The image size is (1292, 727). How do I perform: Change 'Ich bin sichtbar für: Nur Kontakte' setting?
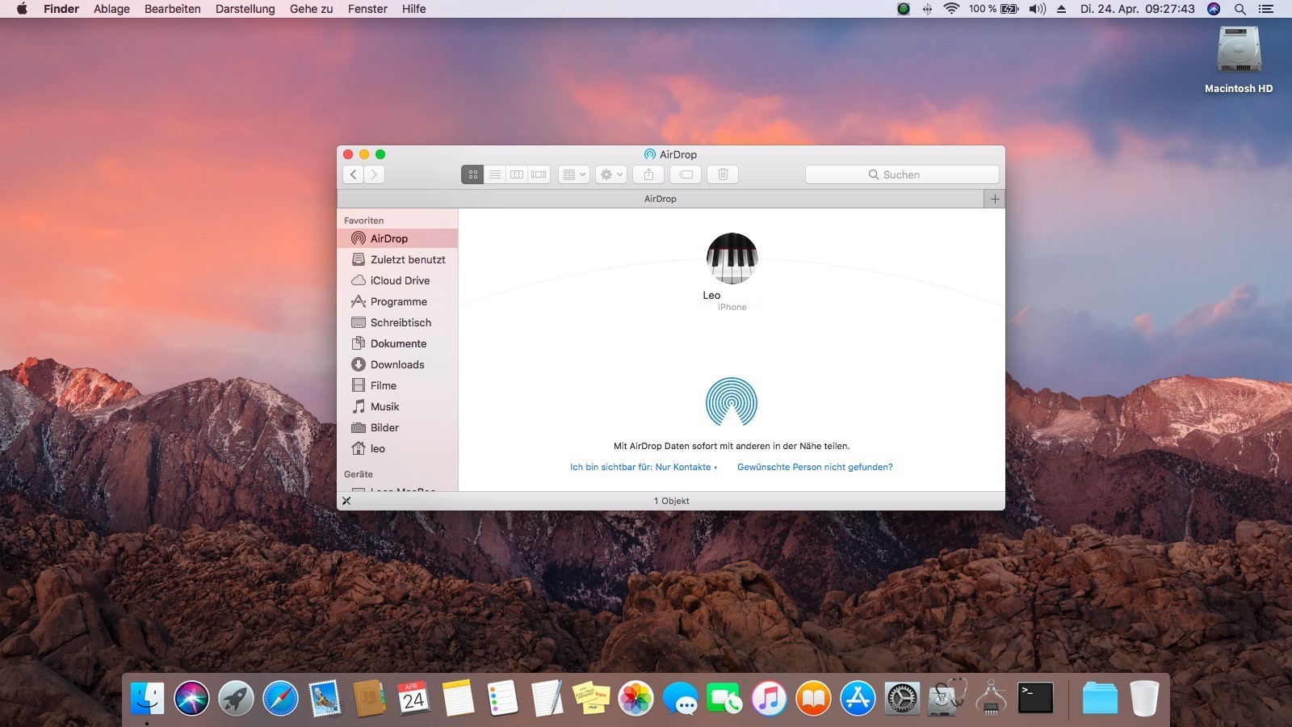644,467
